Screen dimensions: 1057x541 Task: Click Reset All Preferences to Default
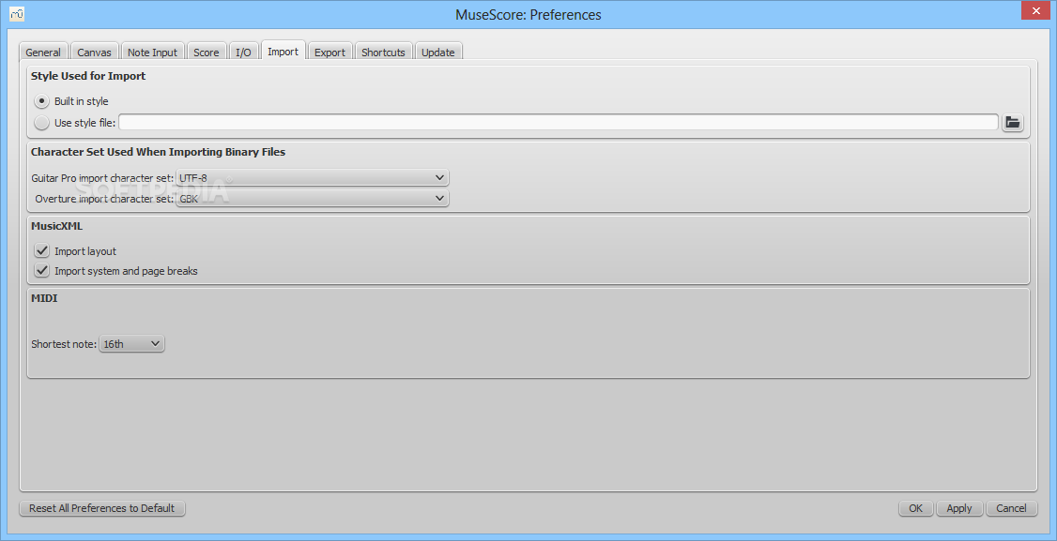101,508
